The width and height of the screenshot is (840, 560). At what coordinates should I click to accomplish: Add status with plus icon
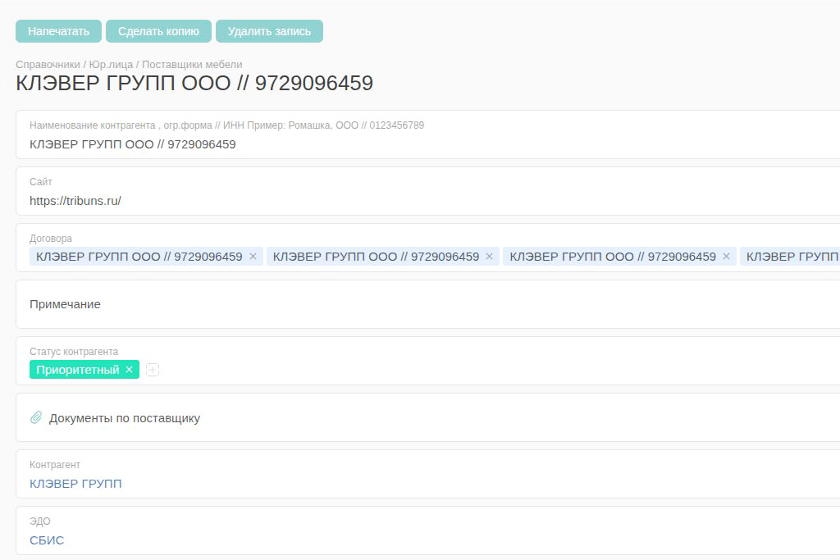pos(153,370)
